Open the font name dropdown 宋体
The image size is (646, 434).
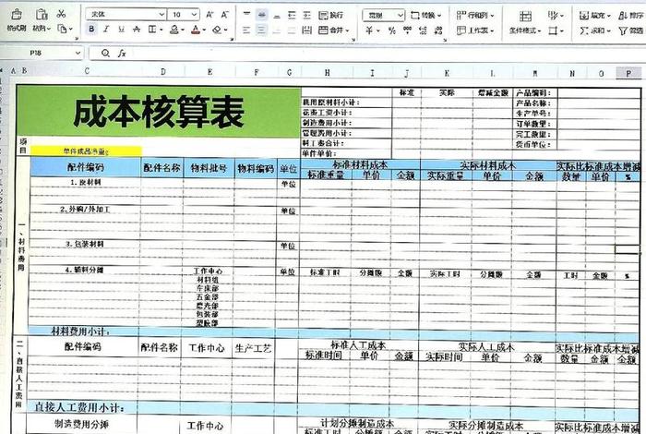pyautogui.click(x=126, y=15)
